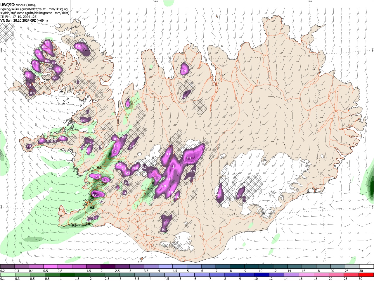
Task: Click the 3.2 precipitation value on the map
Action: pyautogui.click(x=94, y=195)
